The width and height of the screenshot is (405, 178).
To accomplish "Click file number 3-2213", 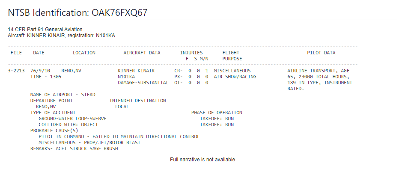I will click(16, 71).
